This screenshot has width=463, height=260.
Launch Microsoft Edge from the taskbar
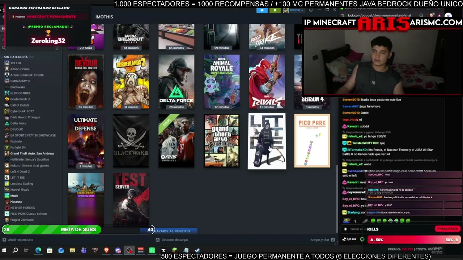(x=38, y=250)
